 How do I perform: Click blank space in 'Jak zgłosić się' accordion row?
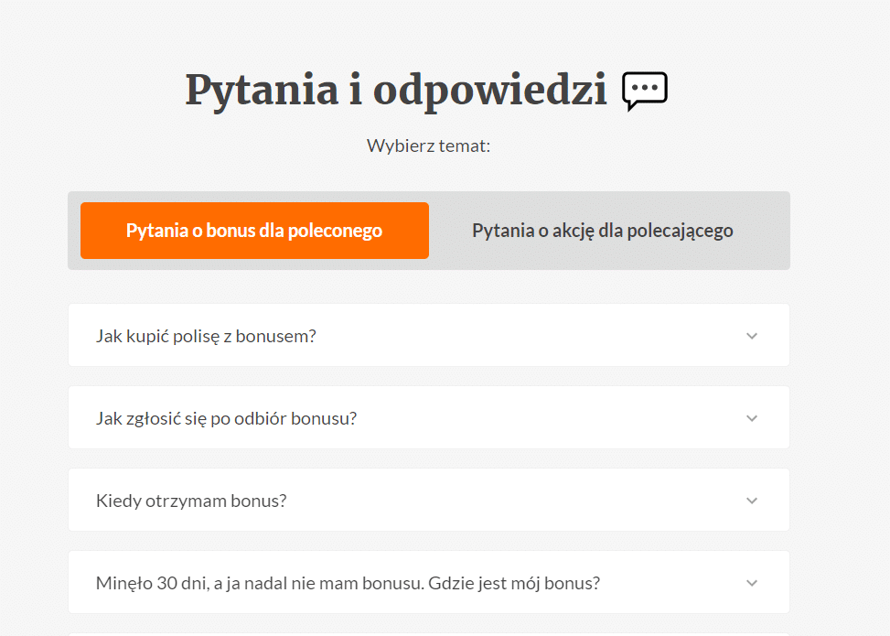[545, 418]
